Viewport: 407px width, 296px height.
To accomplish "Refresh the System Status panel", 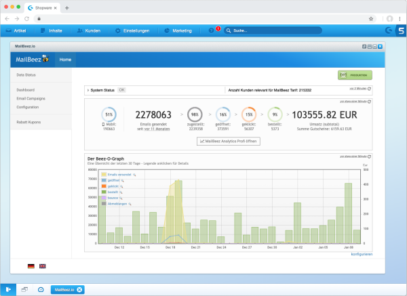I will pyautogui.click(x=369, y=89).
